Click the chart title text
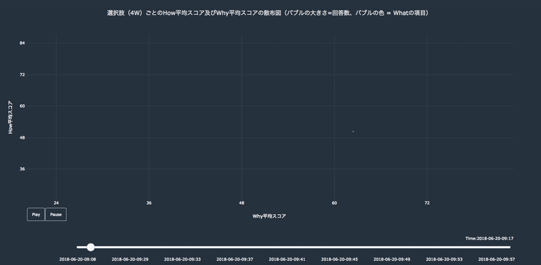Screen dimensions: 541x265 (268, 13)
